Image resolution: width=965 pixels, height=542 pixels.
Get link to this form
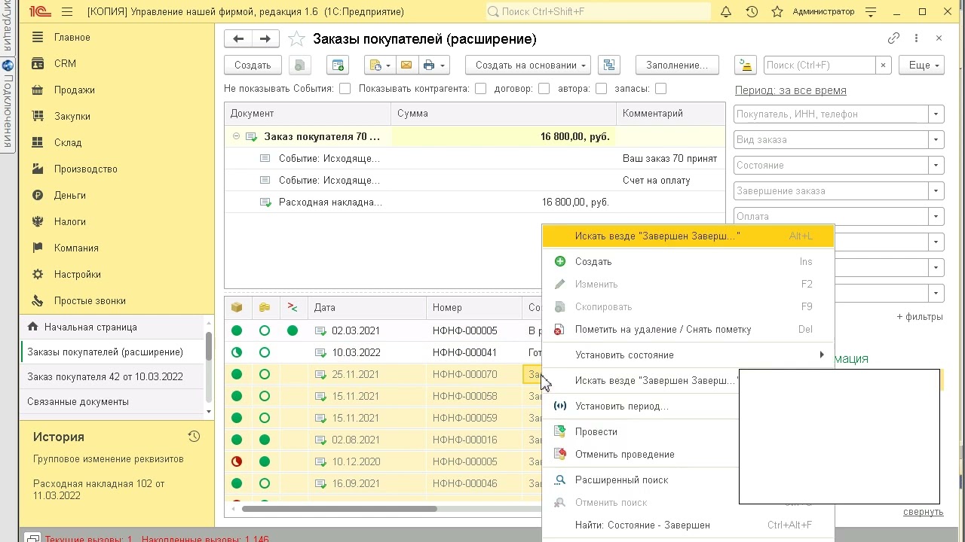894,38
